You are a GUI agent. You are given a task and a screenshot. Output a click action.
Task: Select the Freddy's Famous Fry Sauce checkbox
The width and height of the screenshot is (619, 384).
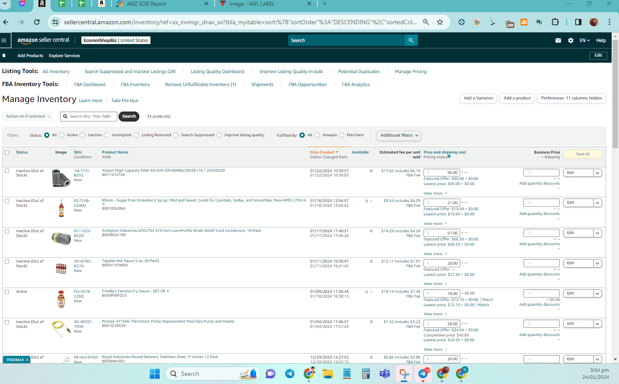(x=7, y=292)
